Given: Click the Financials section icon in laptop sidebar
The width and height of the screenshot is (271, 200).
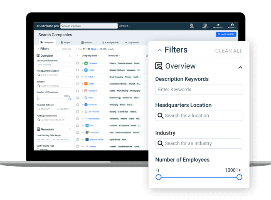Looking at the screenshot, I should (x=38, y=129).
